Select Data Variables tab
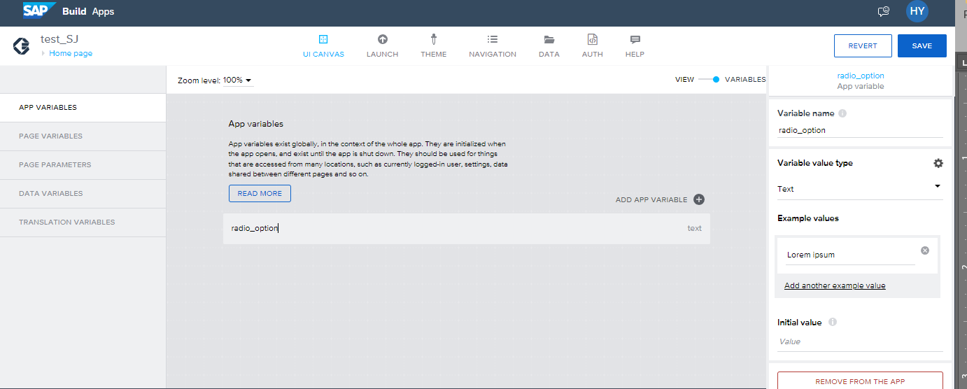 pos(50,194)
